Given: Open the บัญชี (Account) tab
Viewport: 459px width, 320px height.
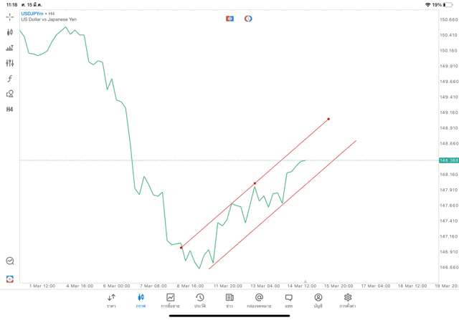Looking at the screenshot, I should [x=318, y=301].
